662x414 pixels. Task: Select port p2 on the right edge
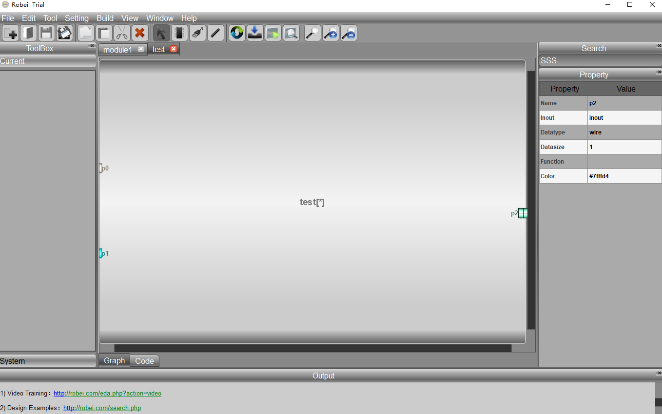coord(523,213)
